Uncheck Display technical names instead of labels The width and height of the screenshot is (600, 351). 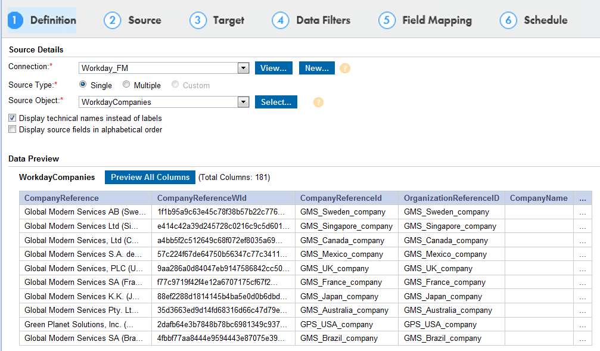point(13,118)
